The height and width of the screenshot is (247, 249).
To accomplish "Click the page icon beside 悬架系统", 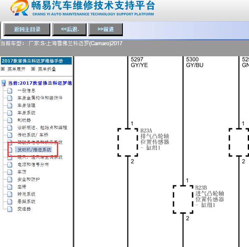I will [x=10, y=201].
